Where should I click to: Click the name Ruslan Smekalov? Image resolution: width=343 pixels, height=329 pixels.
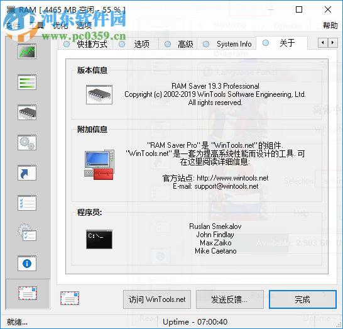215,226
